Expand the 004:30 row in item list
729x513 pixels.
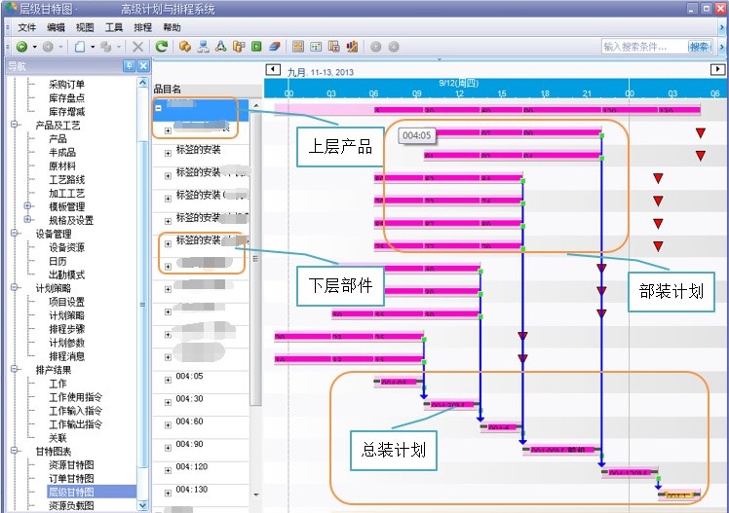tap(168, 402)
